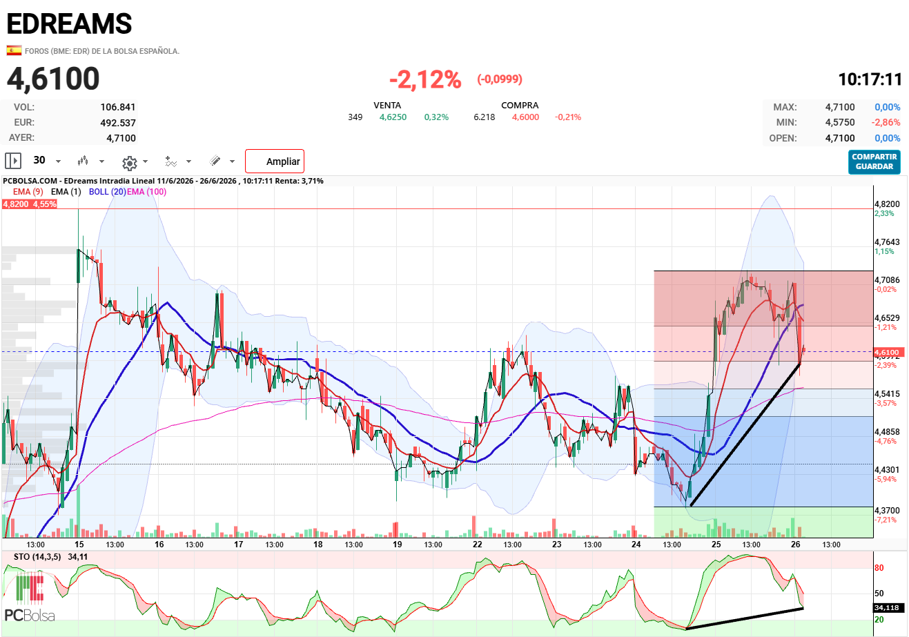Click the 4,7643 price axis label
Image resolution: width=909 pixels, height=637 pixels.
(x=887, y=242)
